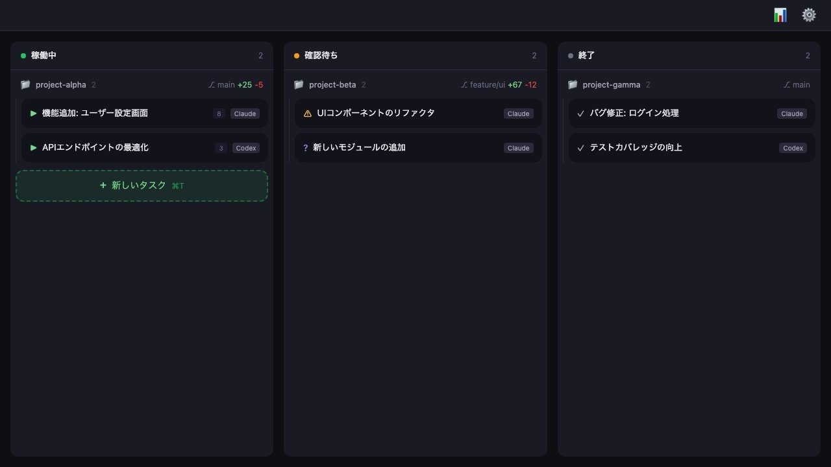
Task: Select the 稼働中 column header
Action: [x=43, y=56]
